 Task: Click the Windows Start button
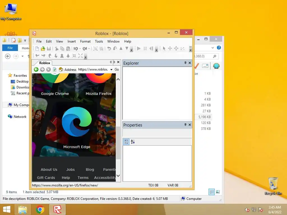[7, 209]
